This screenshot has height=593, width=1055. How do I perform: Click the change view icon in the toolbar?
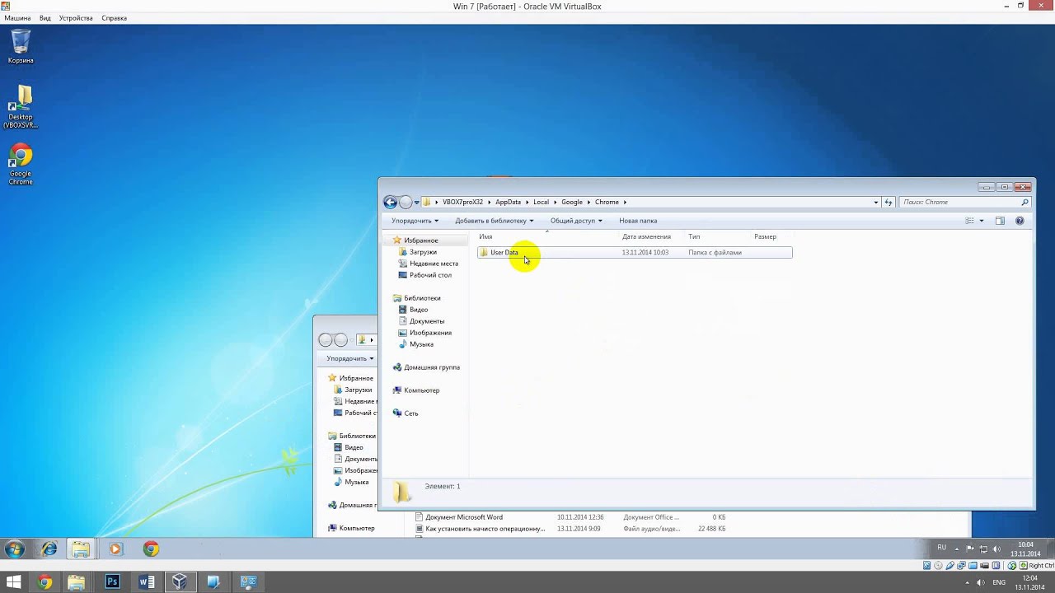(970, 221)
